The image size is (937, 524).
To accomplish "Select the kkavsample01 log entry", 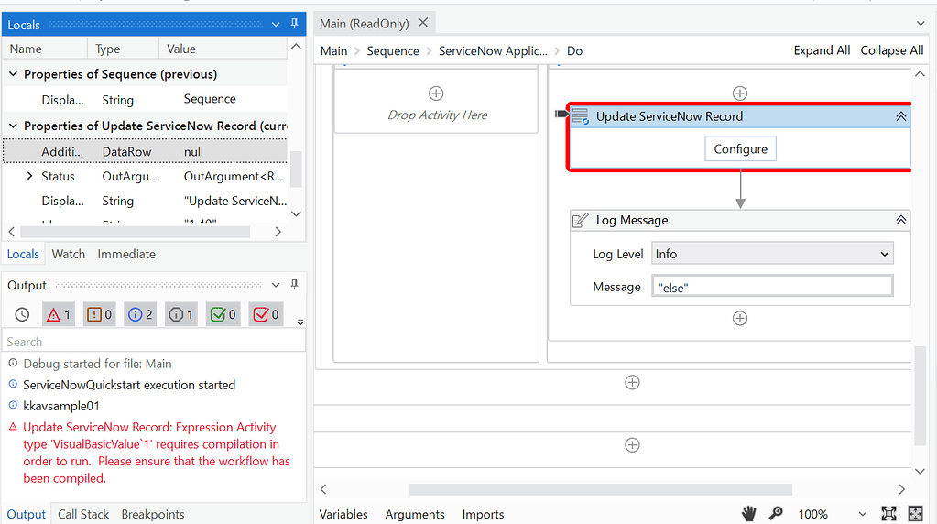I will pos(61,406).
